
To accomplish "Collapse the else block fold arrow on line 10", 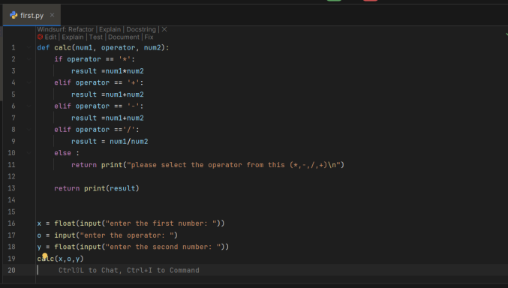I will click(x=29, y=153).
